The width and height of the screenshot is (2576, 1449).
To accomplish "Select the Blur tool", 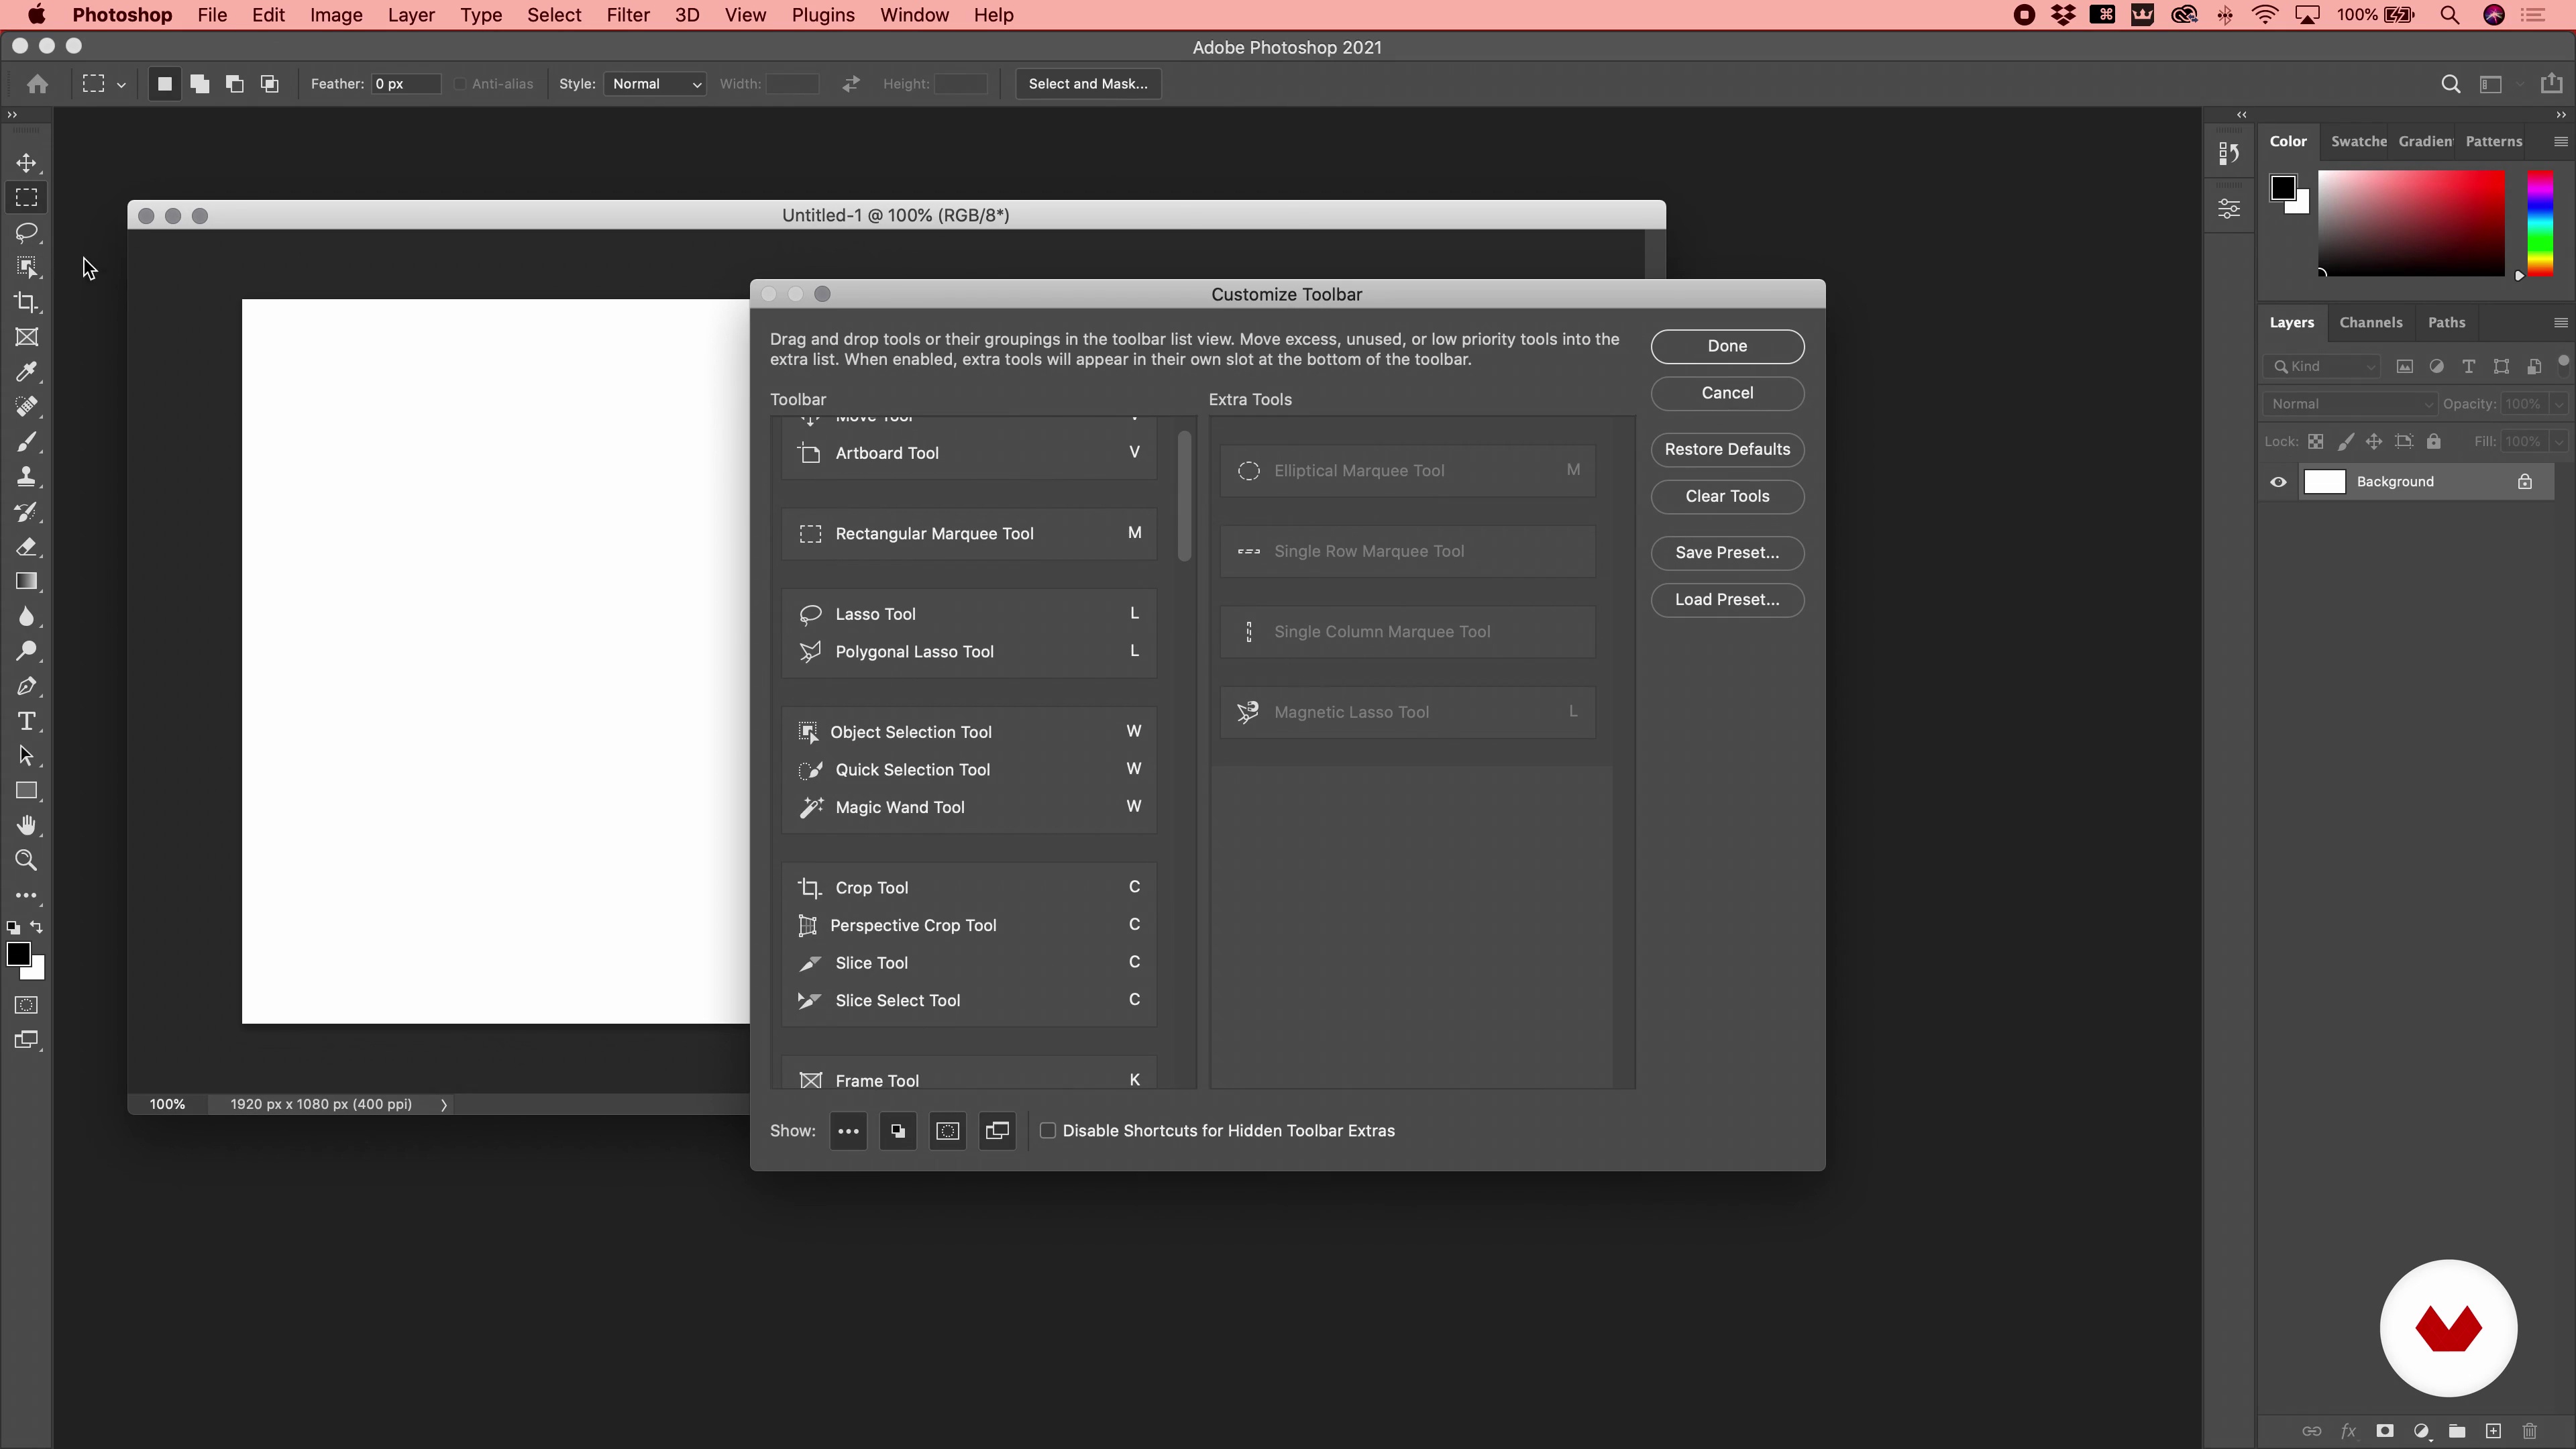I will point(27,616).
